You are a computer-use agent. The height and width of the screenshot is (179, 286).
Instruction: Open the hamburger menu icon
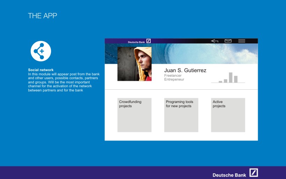coord(242,41)
